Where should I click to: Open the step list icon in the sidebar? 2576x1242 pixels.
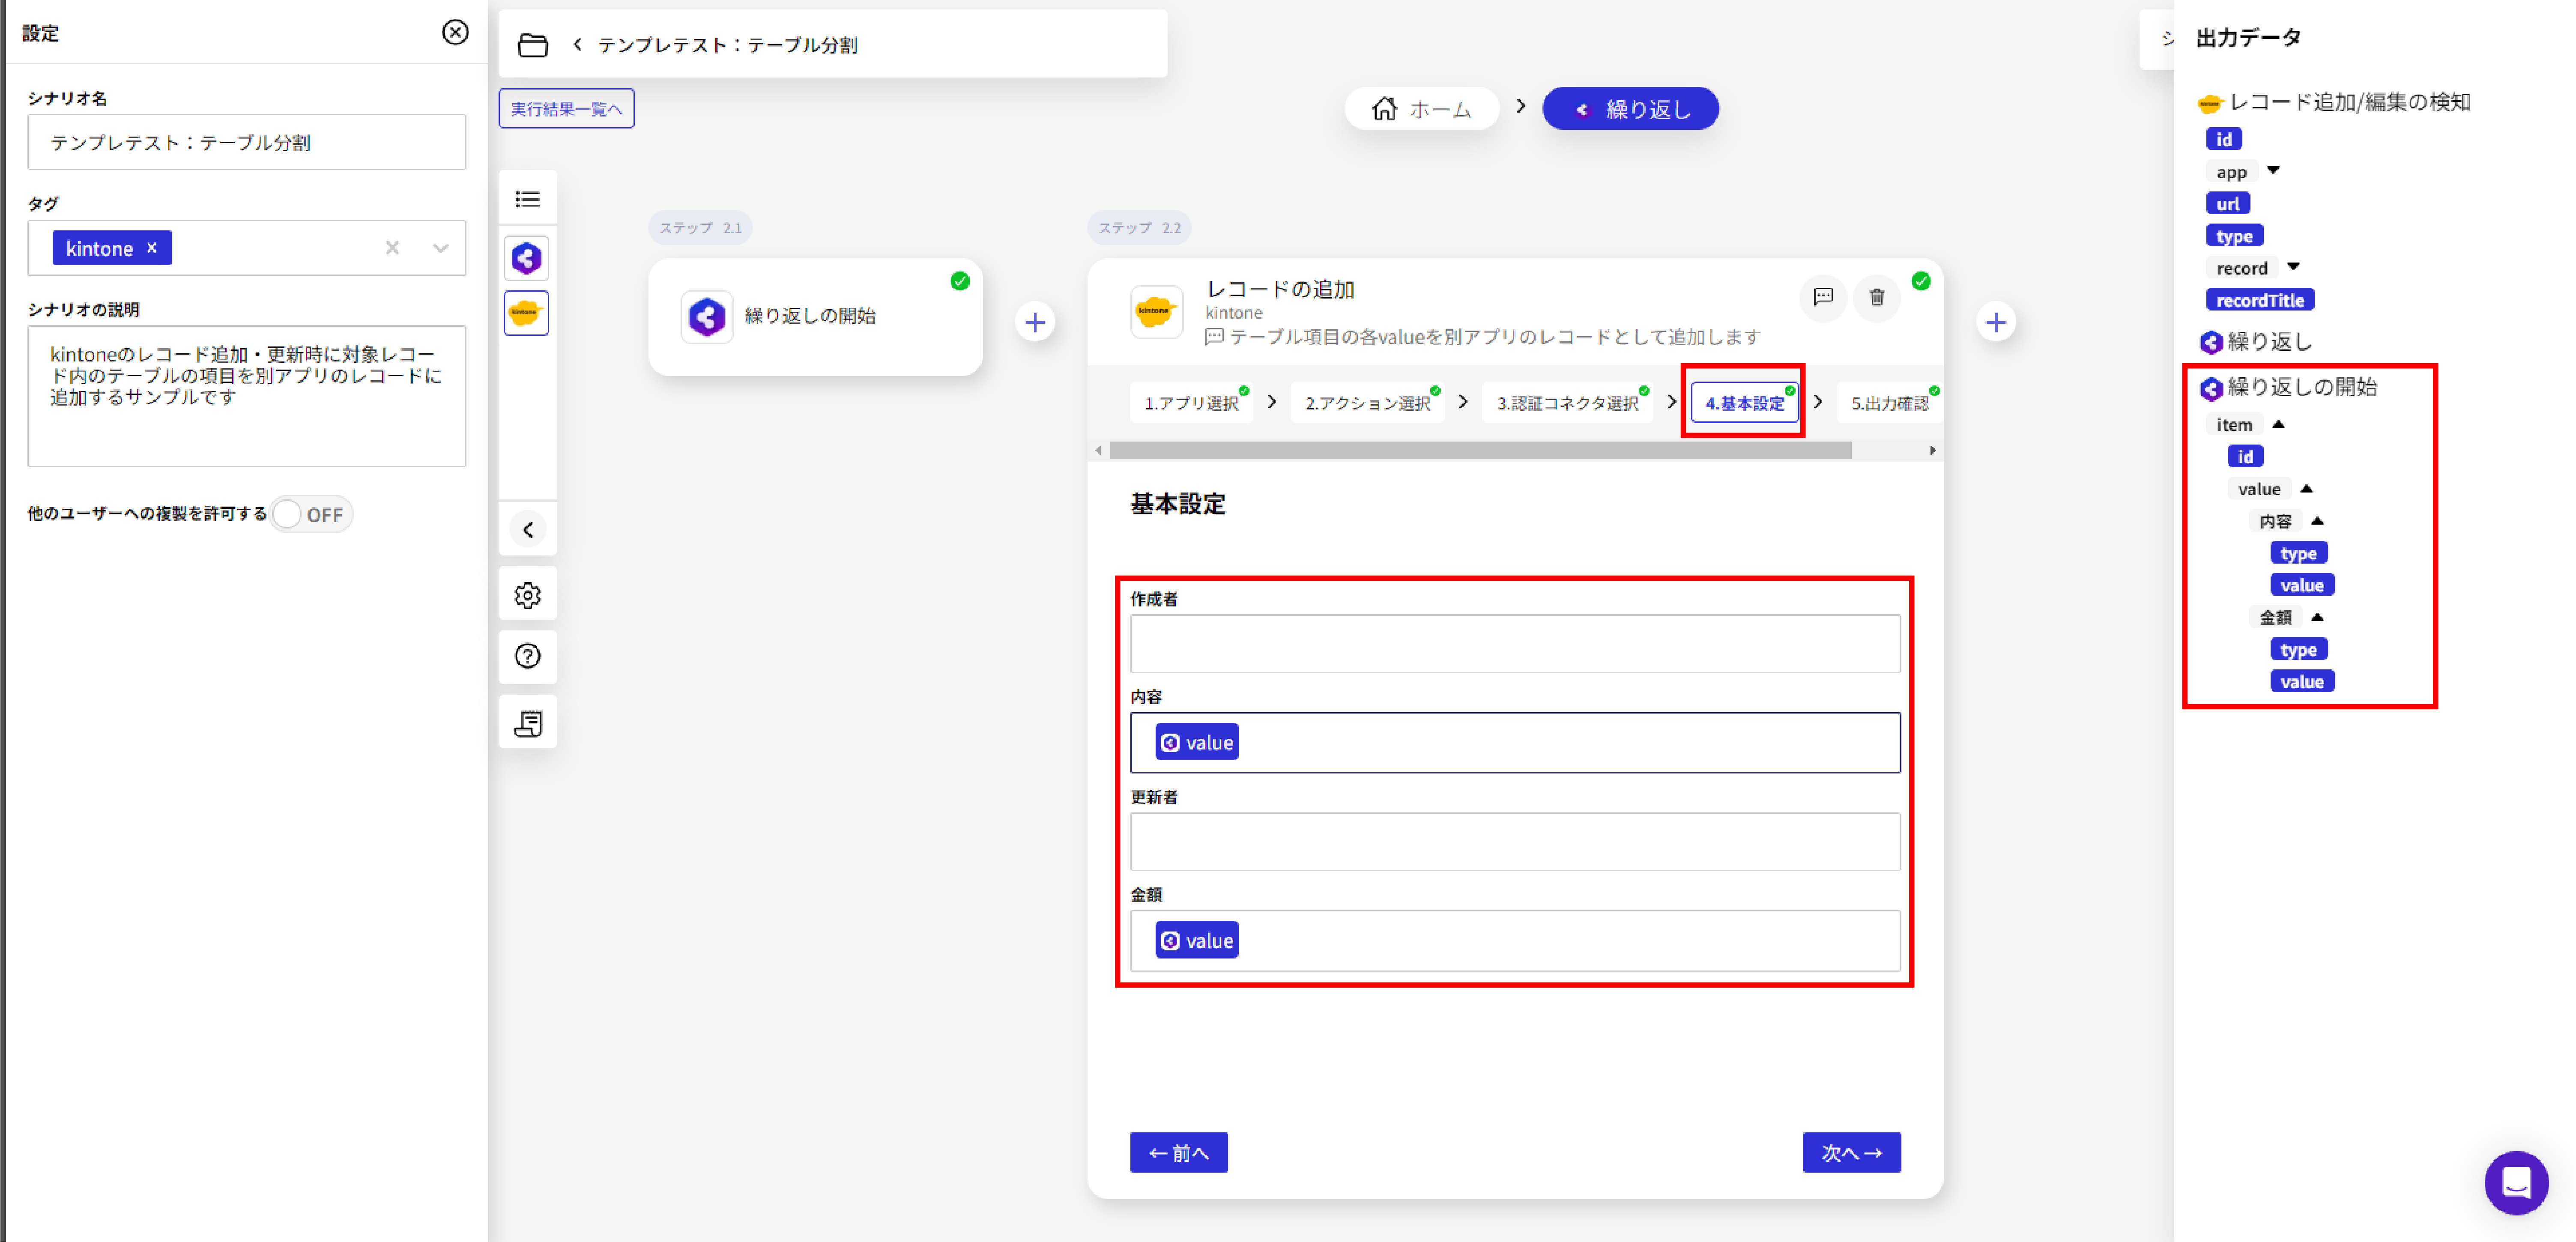coord(527,200)
